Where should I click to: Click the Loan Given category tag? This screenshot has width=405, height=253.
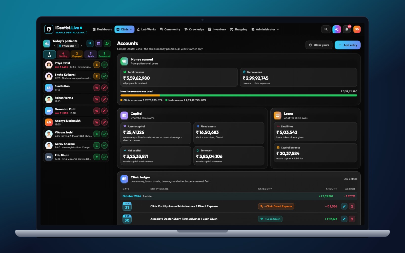(x=270, y=219)
